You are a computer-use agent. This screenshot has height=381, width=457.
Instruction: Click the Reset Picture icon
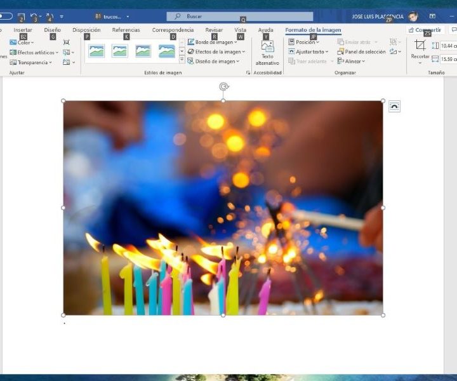tap(67, 62)
